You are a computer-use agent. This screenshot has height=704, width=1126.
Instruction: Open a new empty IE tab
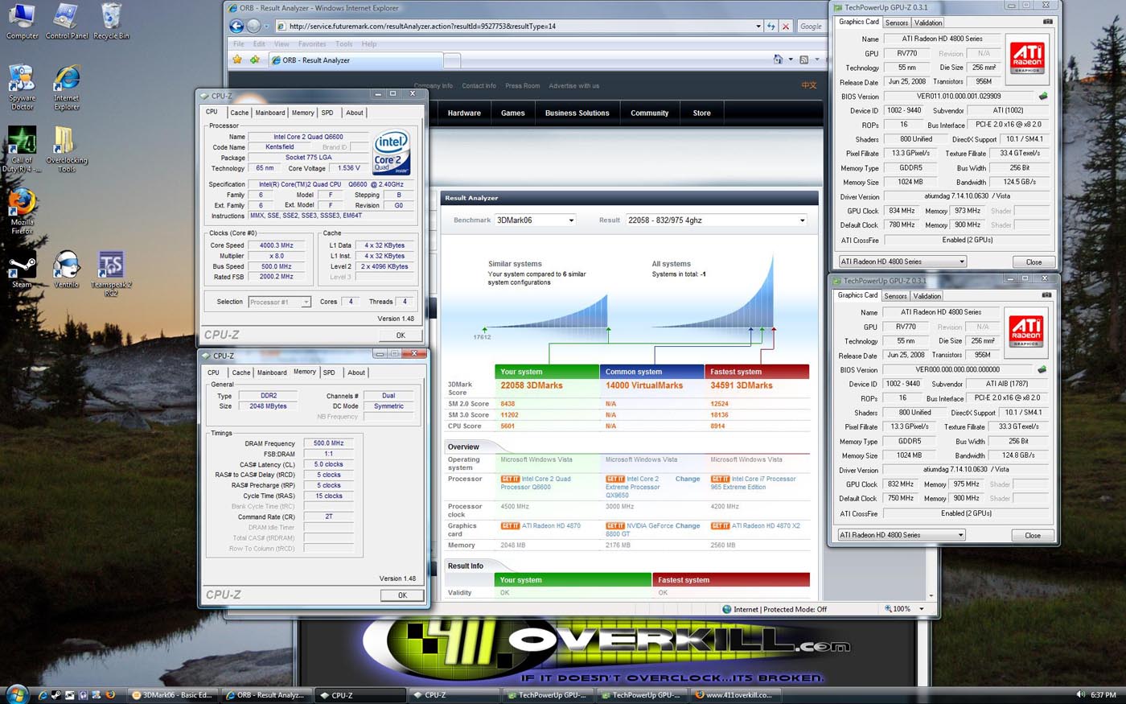(x=452, y=60)
